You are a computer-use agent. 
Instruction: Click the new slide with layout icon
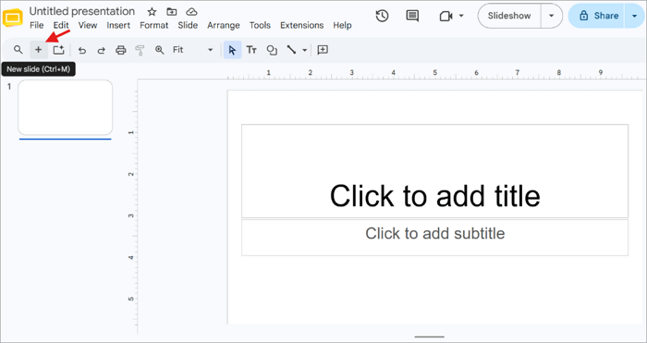(58, 50)
